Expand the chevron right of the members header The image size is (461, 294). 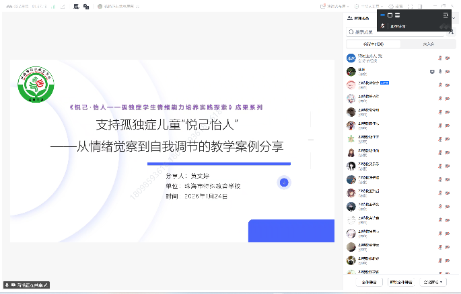pyautogui.click(x=454, y=18)
